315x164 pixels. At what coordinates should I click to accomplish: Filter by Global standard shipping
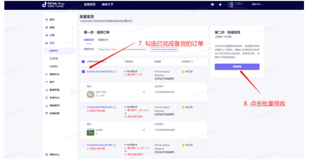point(134,49)
